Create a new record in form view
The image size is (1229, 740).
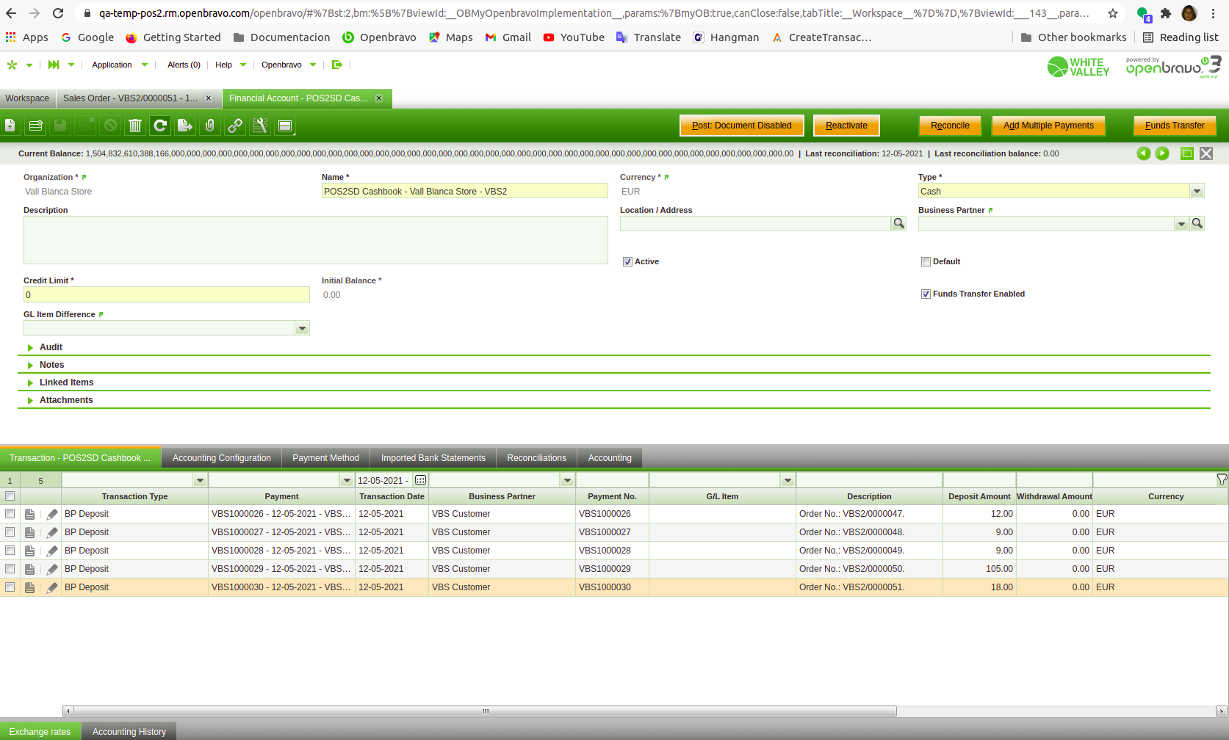point(10,126)
